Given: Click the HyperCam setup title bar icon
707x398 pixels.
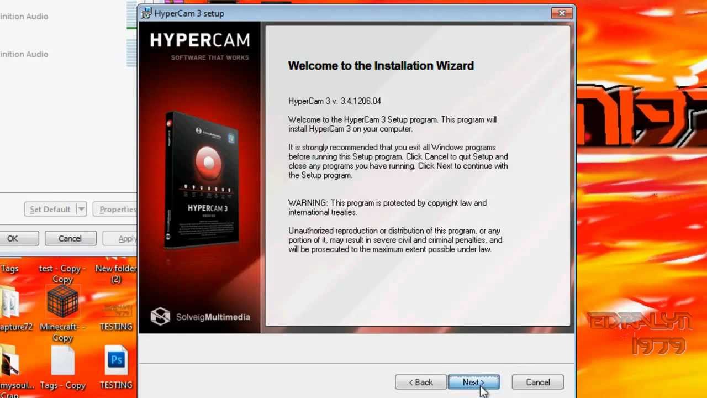Looking at the screenshot, I should click(x=146, y=13).
